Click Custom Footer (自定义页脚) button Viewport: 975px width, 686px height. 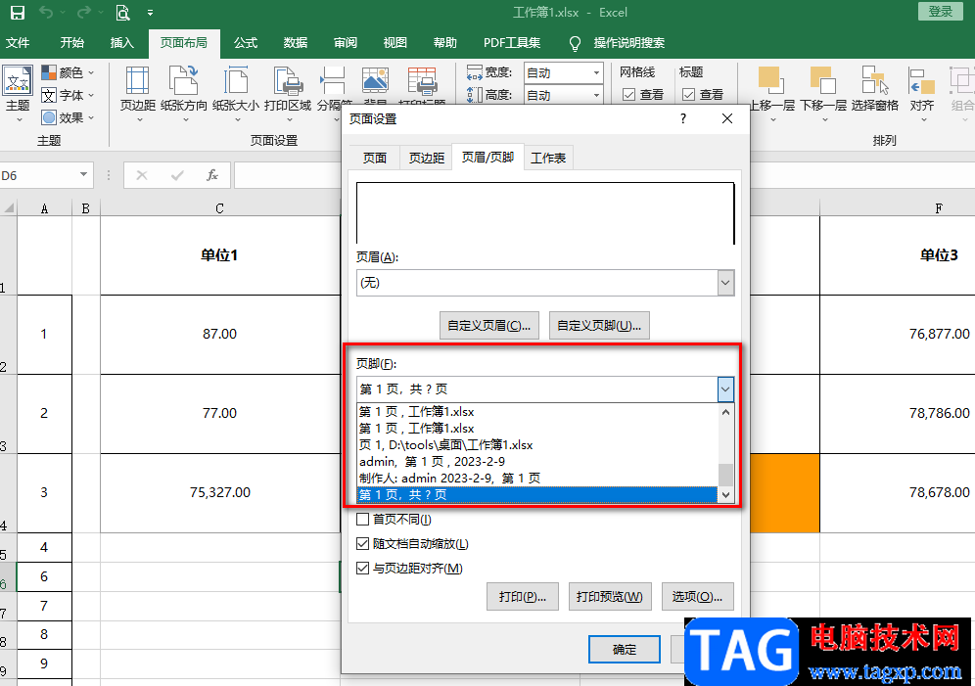pos(599,326)
